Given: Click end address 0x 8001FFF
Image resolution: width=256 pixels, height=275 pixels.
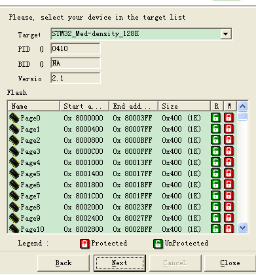Looking at the screenshot, I should [x=132, y=196].
